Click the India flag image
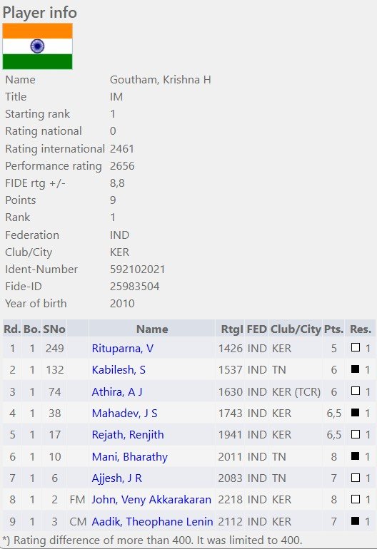 click(x=38, y=46)
